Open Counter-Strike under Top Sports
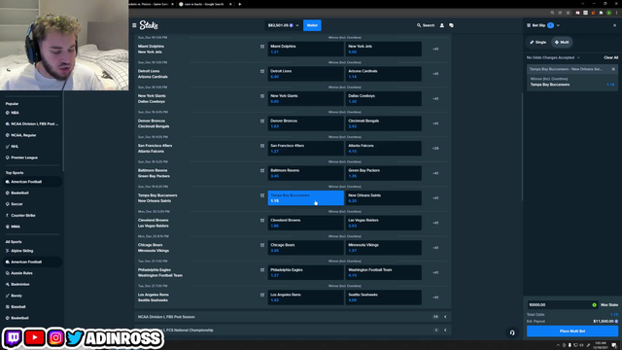Image resolution: width=622 pixels, height=350 pixels. (x=23, y=216)
